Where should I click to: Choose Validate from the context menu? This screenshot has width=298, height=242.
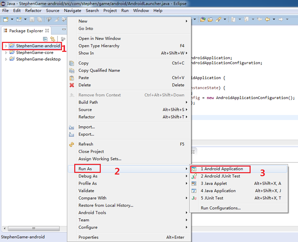(x=129, y=191)
